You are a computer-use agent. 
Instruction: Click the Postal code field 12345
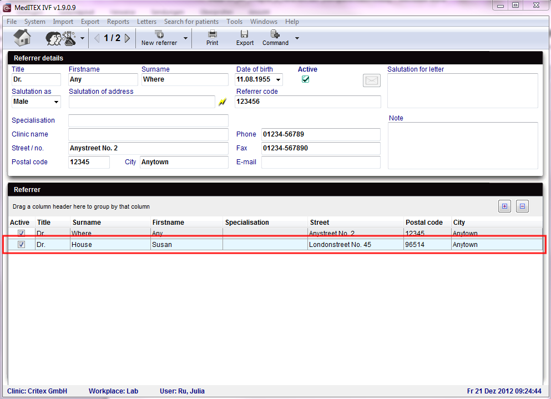point(89,162)
